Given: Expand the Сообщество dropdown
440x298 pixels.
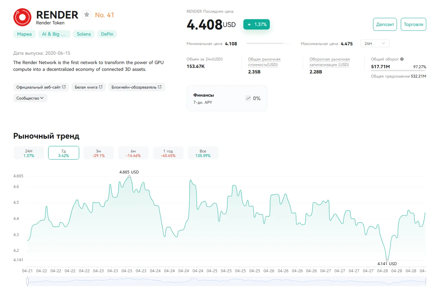Looking at the screenshot, I should 30,98.
